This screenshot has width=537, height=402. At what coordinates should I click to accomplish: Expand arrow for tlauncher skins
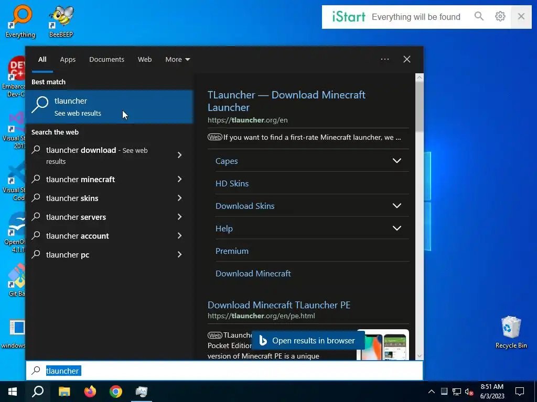(180, 198)
